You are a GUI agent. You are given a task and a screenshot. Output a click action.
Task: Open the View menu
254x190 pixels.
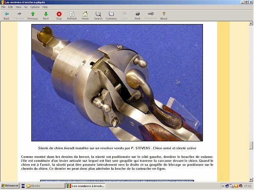point(19,7)
